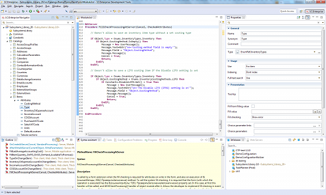Image resolution: width=326 pixels, height=195 pixels.
Task: Select InventoryOrExpenseAccount attribute in tree
Action: [39, 110]
